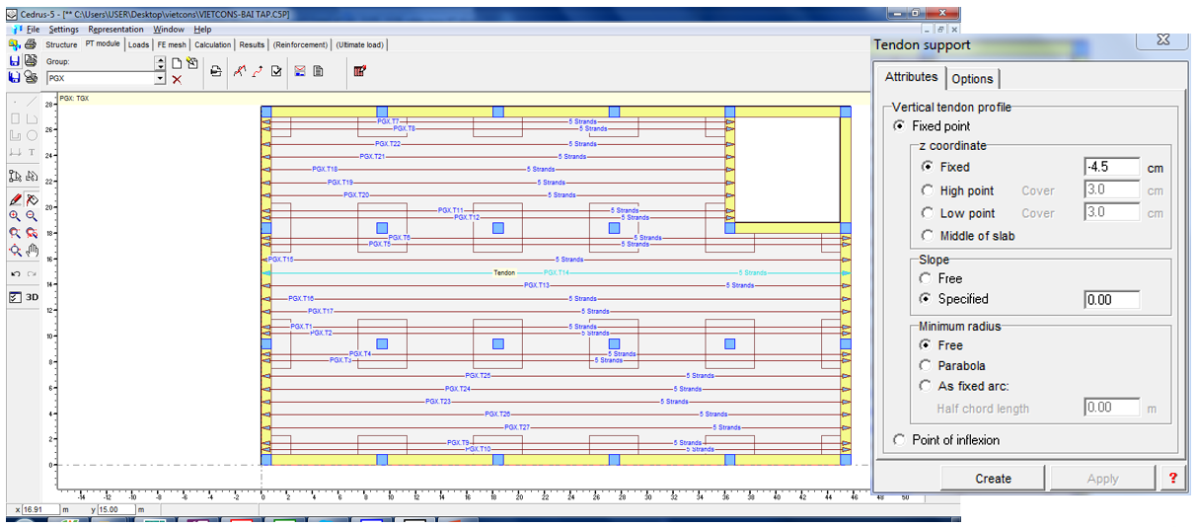Switch to the FE mesh tab

pos(172,44)
